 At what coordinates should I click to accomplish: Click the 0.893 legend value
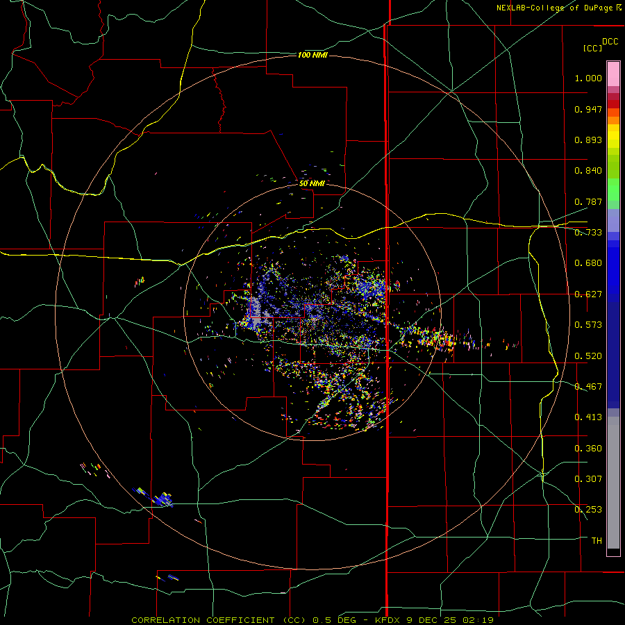pyautogui.click(x=588, y=140)
